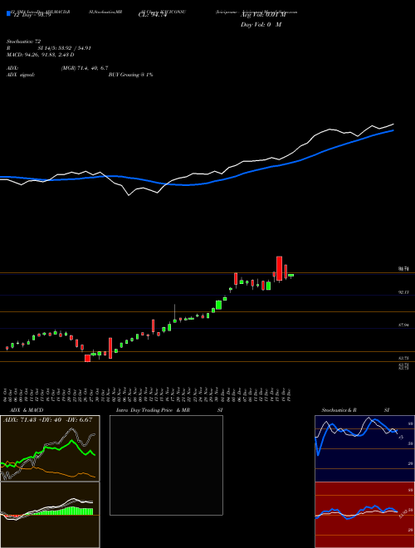
Task: Click the 'BUY Growing @ 1%' signal
Action: [x=130, y=75]
